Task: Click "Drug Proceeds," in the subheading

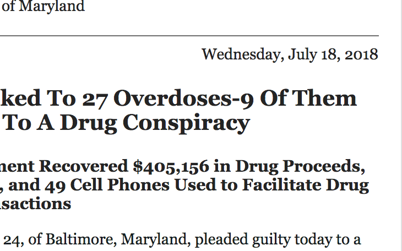Action: [300, 167]
